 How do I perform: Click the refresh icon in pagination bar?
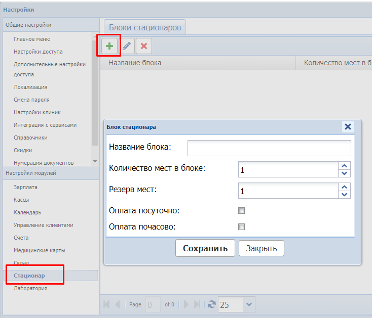(x=212, y=304)
